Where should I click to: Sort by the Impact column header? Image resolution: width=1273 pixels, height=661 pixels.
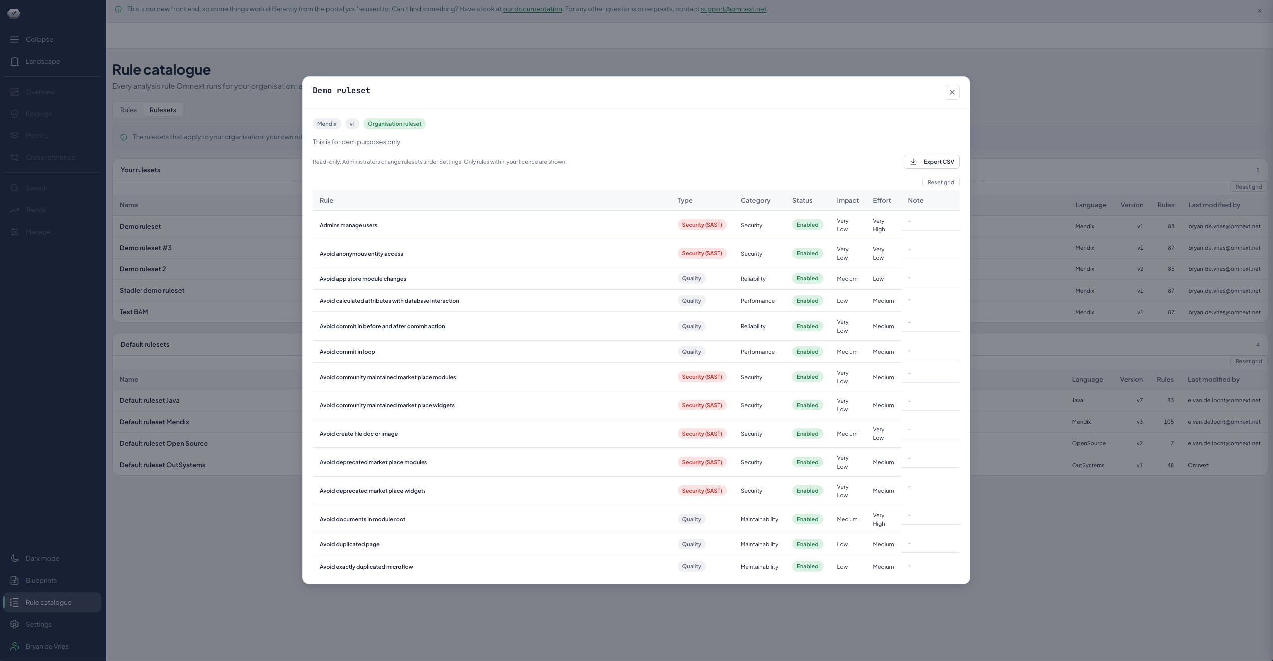click(848, 200)
